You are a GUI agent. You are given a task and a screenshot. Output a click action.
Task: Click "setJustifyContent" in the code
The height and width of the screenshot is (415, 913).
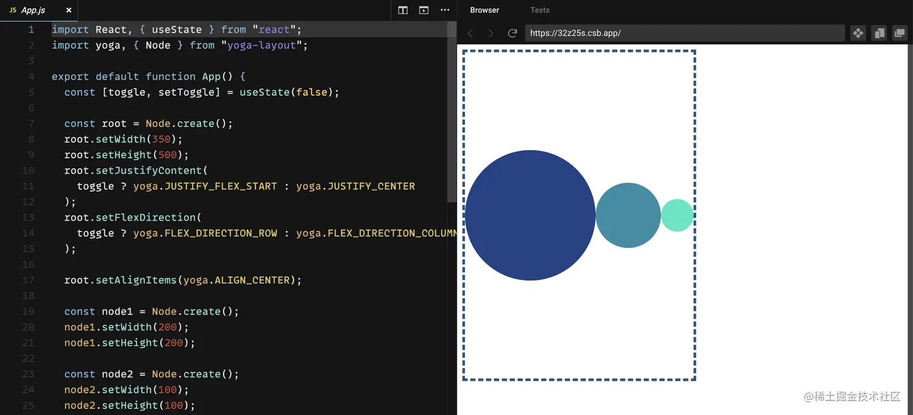149,171
